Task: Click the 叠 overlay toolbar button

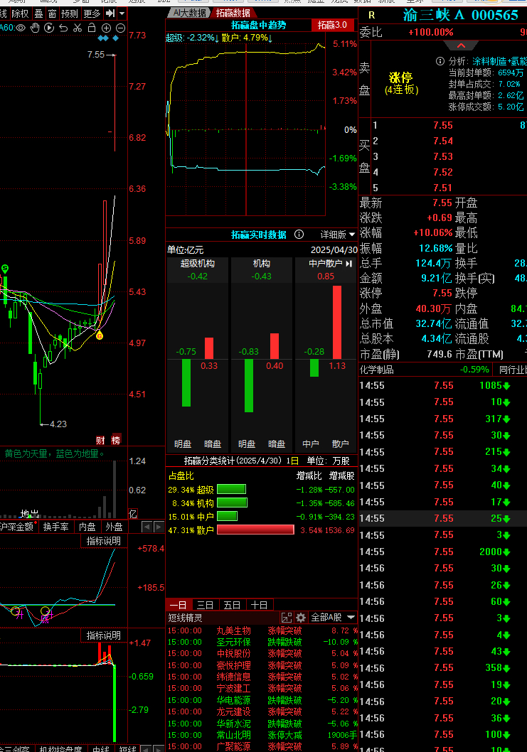Action: [x=39, y=14]
